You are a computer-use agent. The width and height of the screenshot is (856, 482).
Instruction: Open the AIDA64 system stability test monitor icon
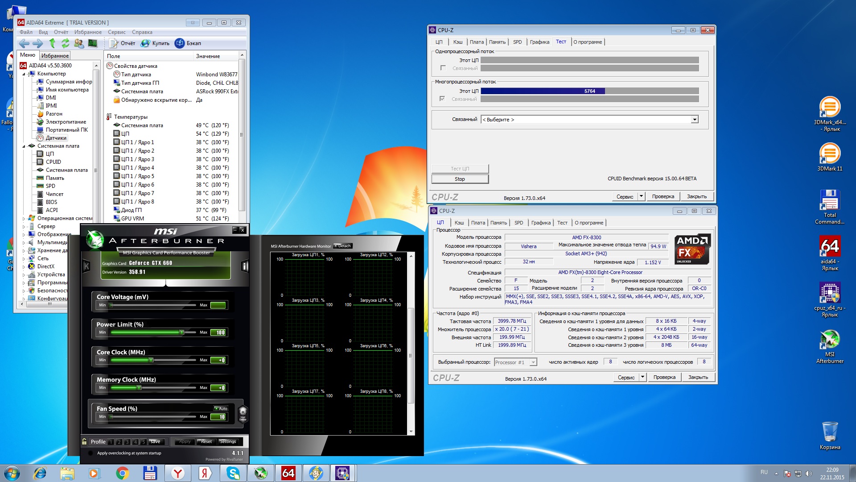93,43
